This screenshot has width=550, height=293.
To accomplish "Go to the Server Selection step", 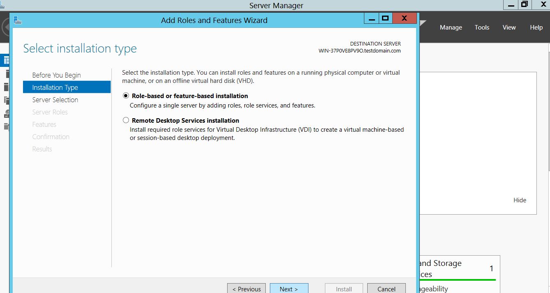I will point(55,100).
